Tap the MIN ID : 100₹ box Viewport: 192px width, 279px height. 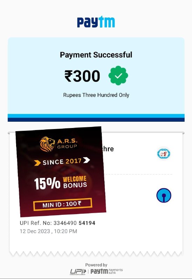(63, 204)
